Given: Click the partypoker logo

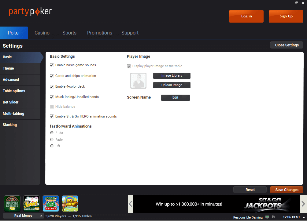Looking at the screenshot, I should pyautogui.click(x=30, y=12).
